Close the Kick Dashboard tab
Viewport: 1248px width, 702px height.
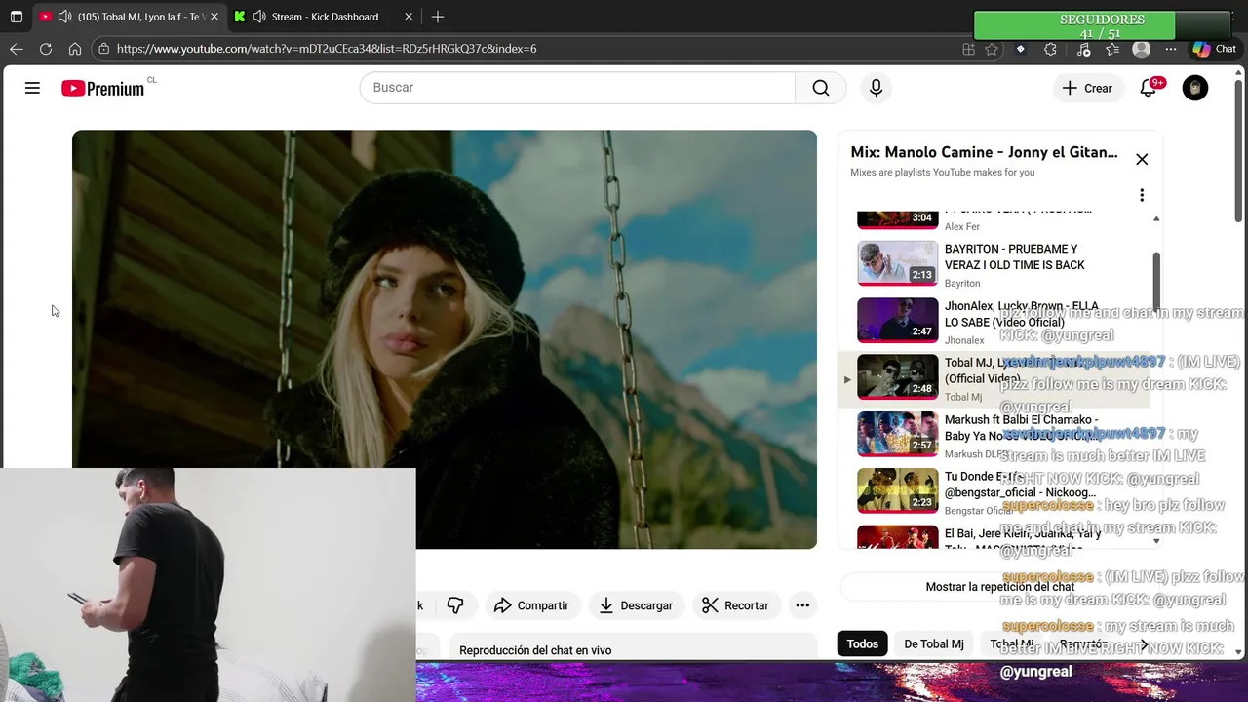pyautogui.click(x=409, y=17)
